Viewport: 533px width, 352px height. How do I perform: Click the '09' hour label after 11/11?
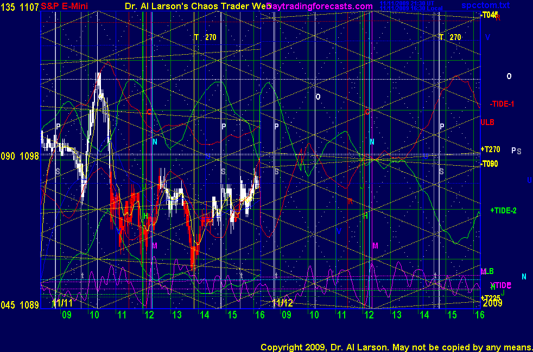pos(67,315)
